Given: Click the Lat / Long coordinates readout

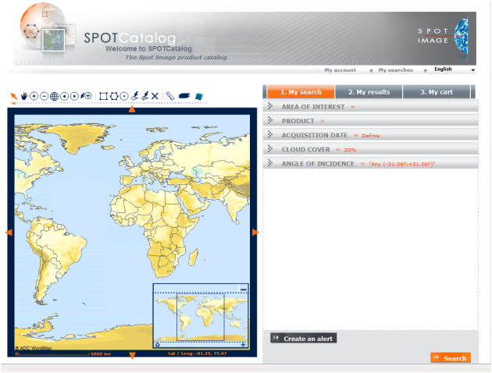Looking at the screenshot, I should click(x=198, y=353).
